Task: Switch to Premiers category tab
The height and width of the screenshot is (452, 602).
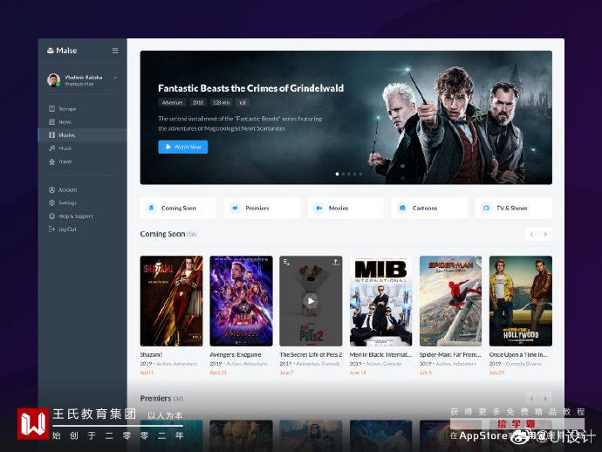Action: pyautogui.click(x=263, y=209)
